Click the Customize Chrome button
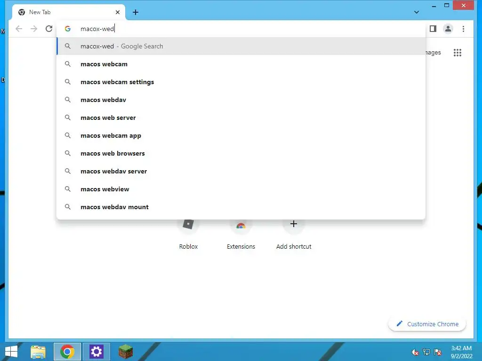482x361 pixels. pos(427,324)
